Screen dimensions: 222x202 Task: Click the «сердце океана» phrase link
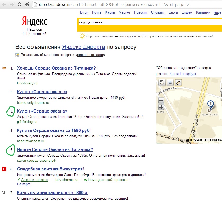90,55
